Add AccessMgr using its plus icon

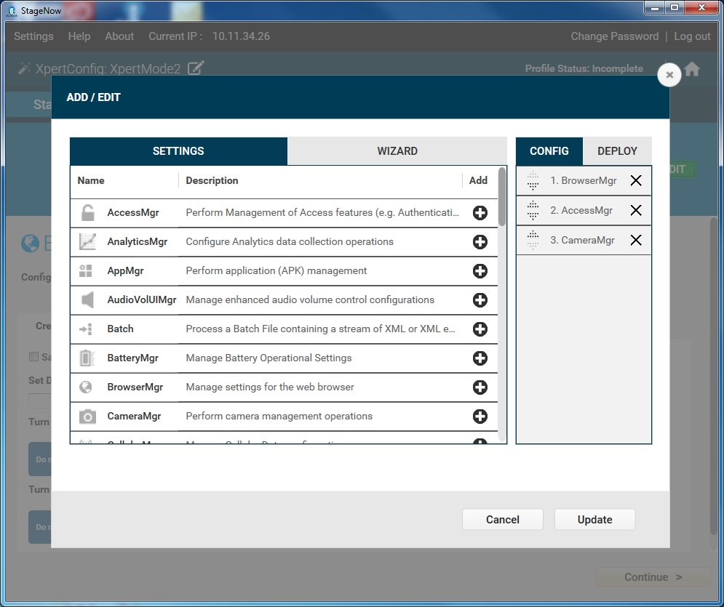480,213
